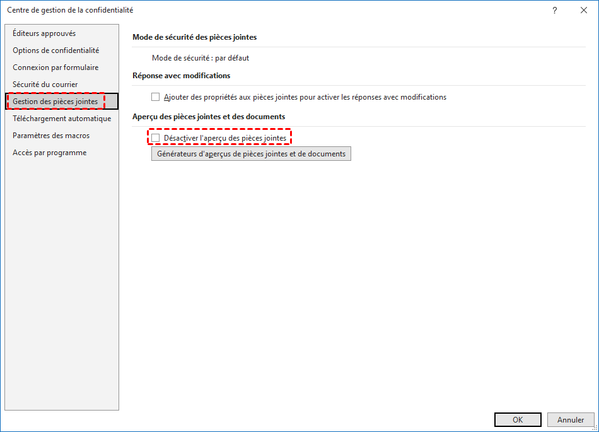Grab the resize grip in dialog corner

595,428
